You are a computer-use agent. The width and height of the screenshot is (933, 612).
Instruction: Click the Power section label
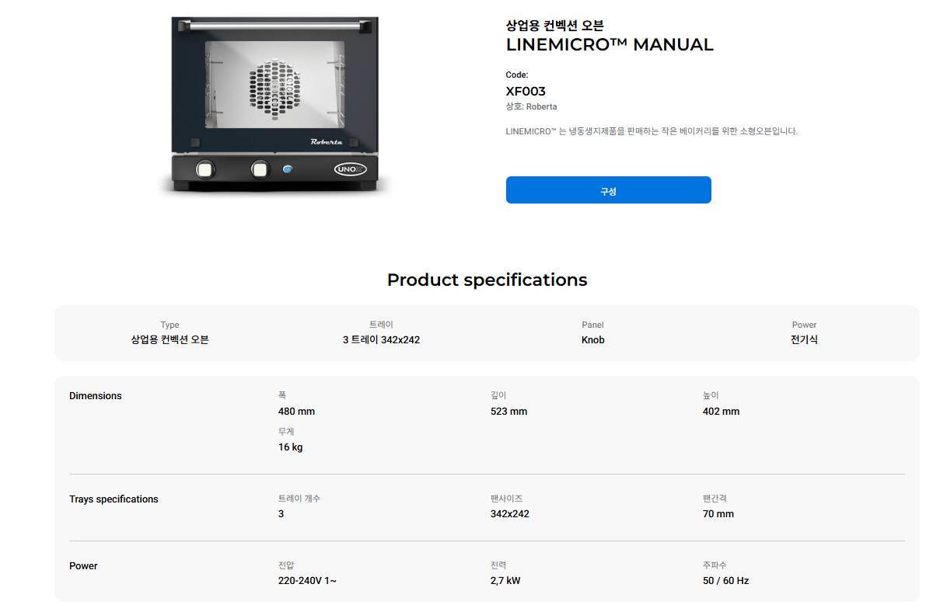click(83, 566)
